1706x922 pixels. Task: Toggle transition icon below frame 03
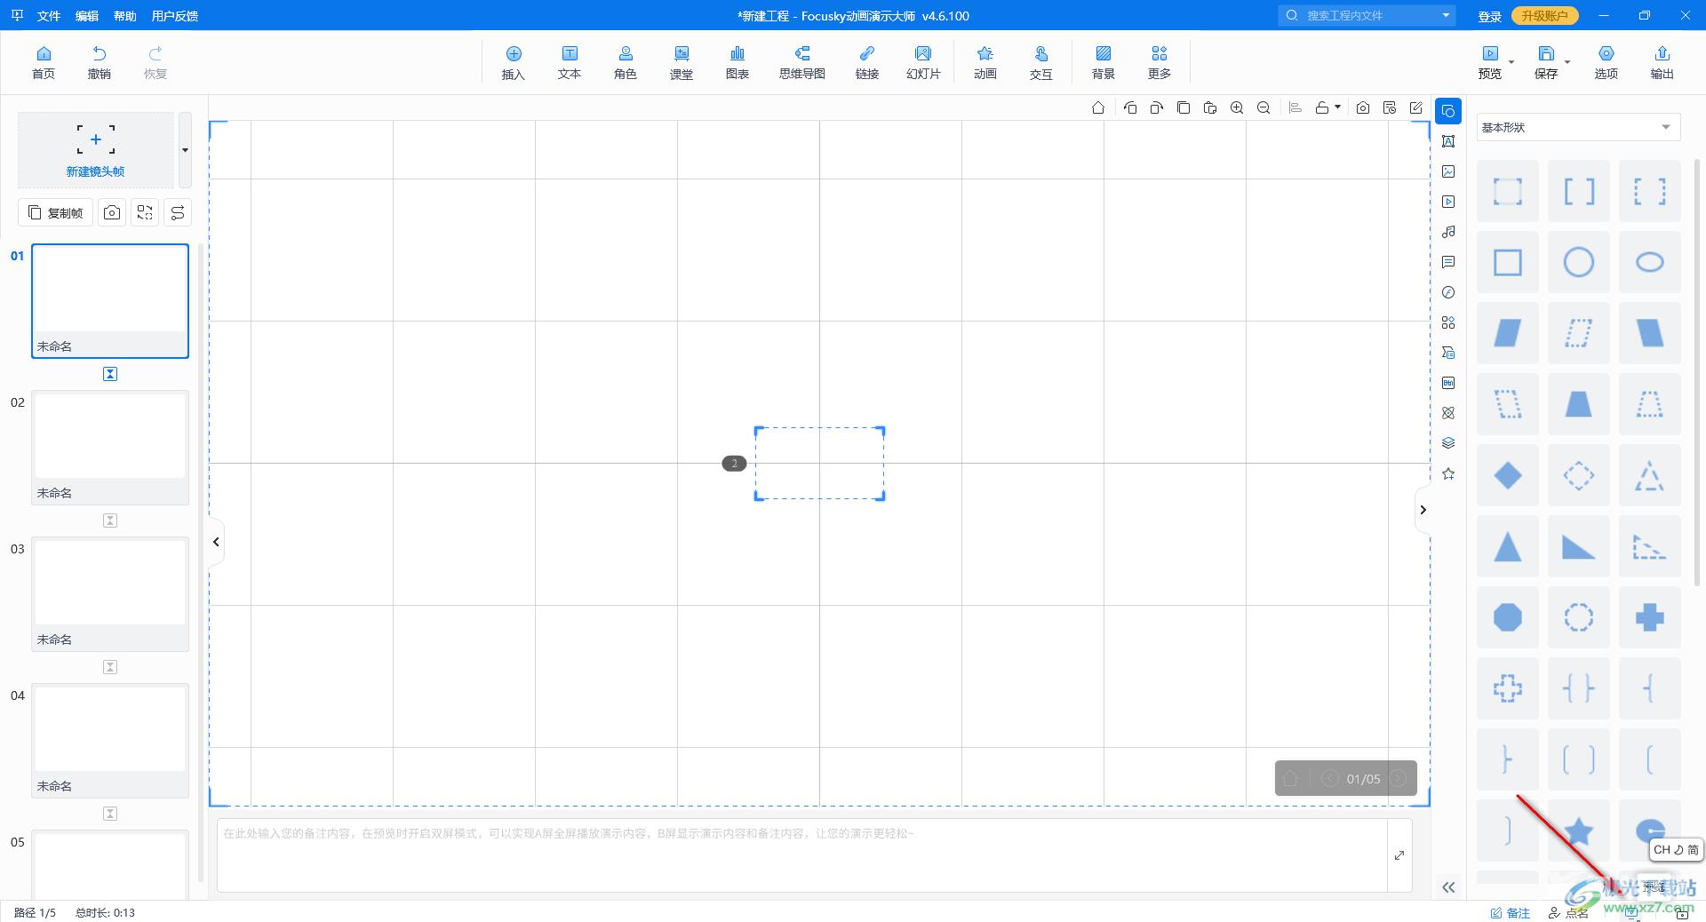tap(110, 667)
